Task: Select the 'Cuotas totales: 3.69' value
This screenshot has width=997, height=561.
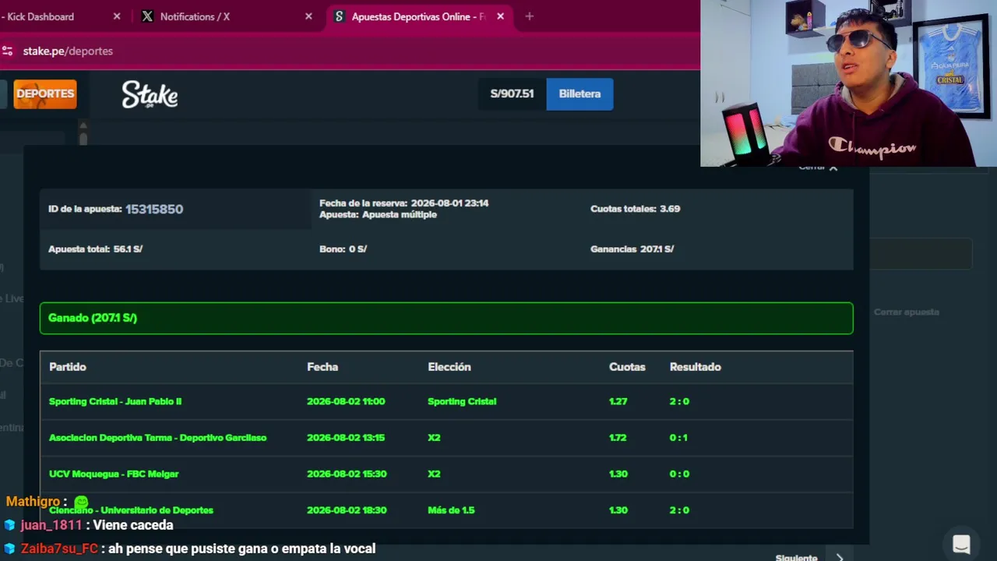Action: click(635, 209)
